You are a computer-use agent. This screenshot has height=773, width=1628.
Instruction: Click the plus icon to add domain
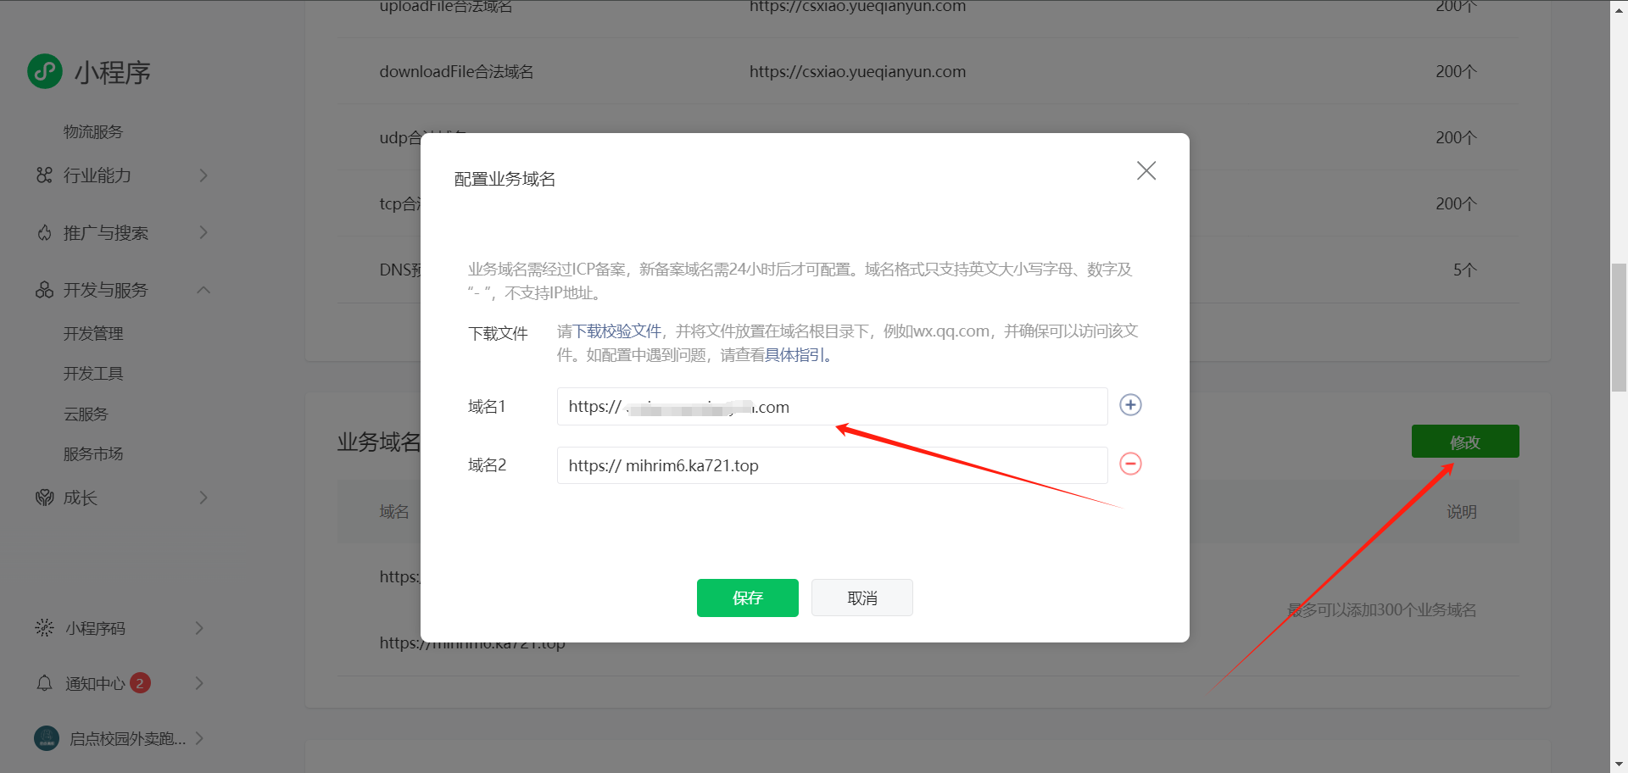(x=1130, y=405)
